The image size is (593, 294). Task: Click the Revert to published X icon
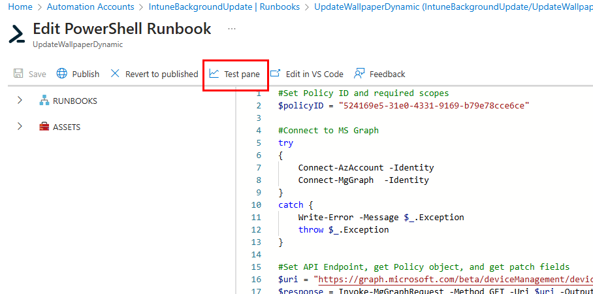point(115,74)
